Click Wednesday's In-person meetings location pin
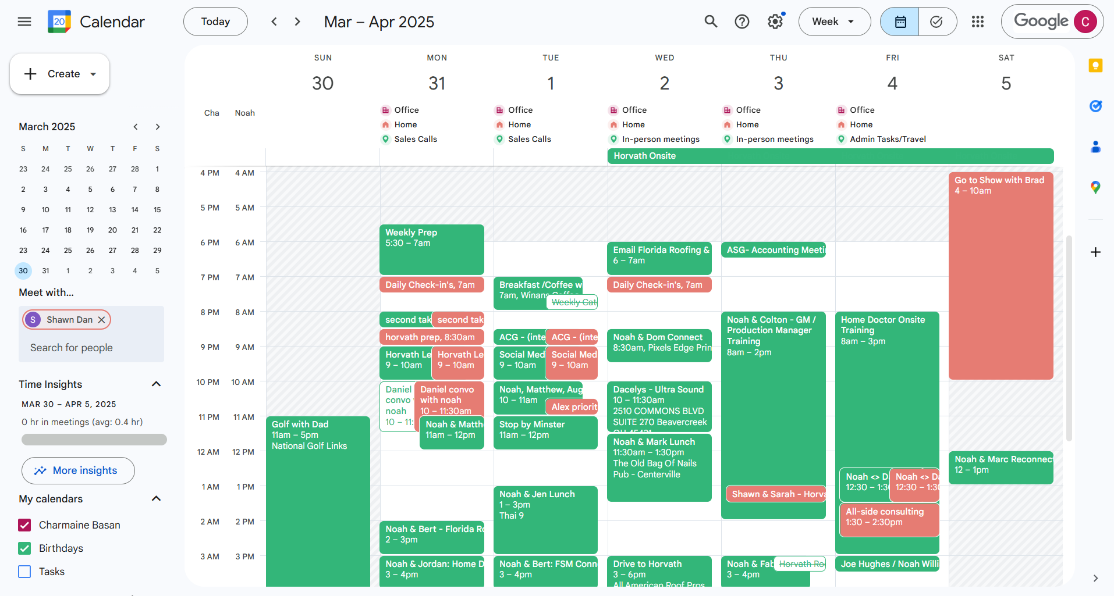 [613, 139]
